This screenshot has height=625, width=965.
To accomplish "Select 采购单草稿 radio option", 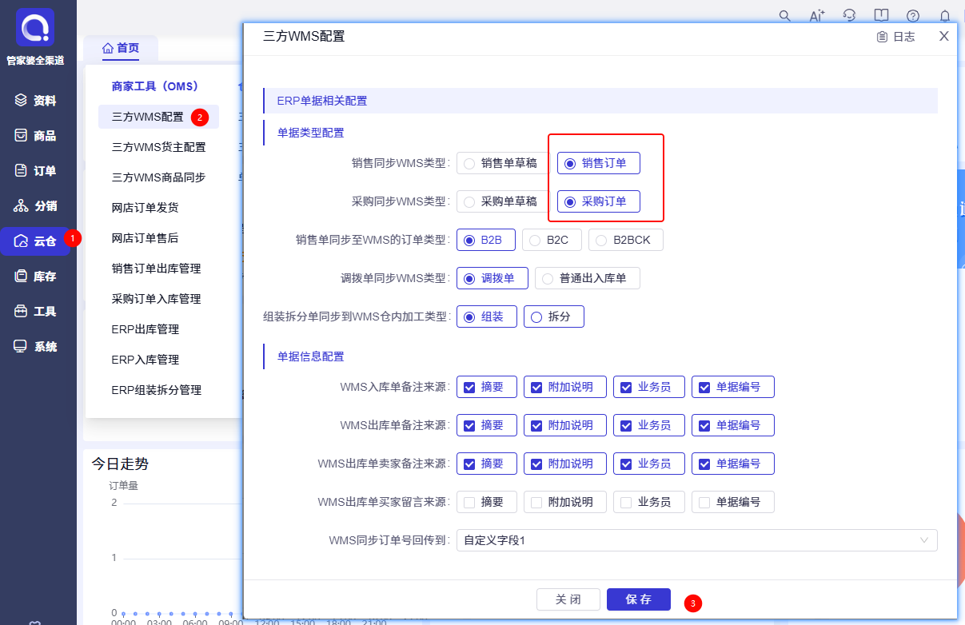I will click(x=503, y=201).
